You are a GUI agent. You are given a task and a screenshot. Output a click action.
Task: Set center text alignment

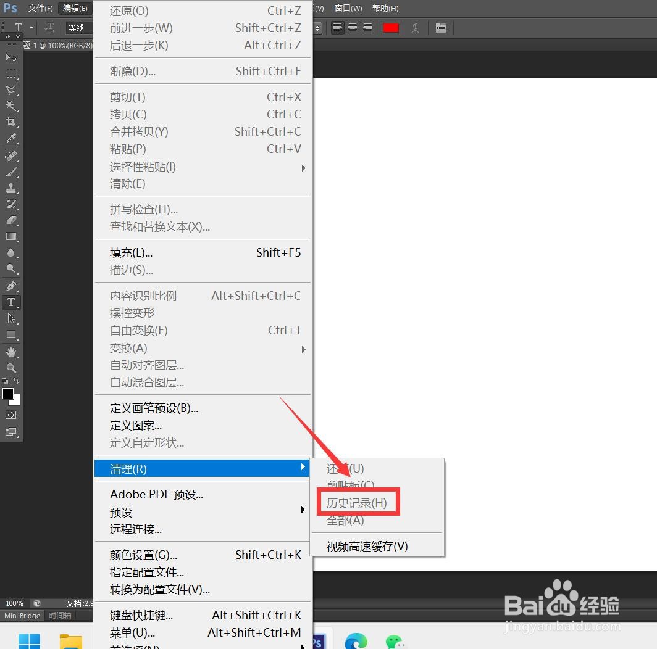click(x=353, y=28)
